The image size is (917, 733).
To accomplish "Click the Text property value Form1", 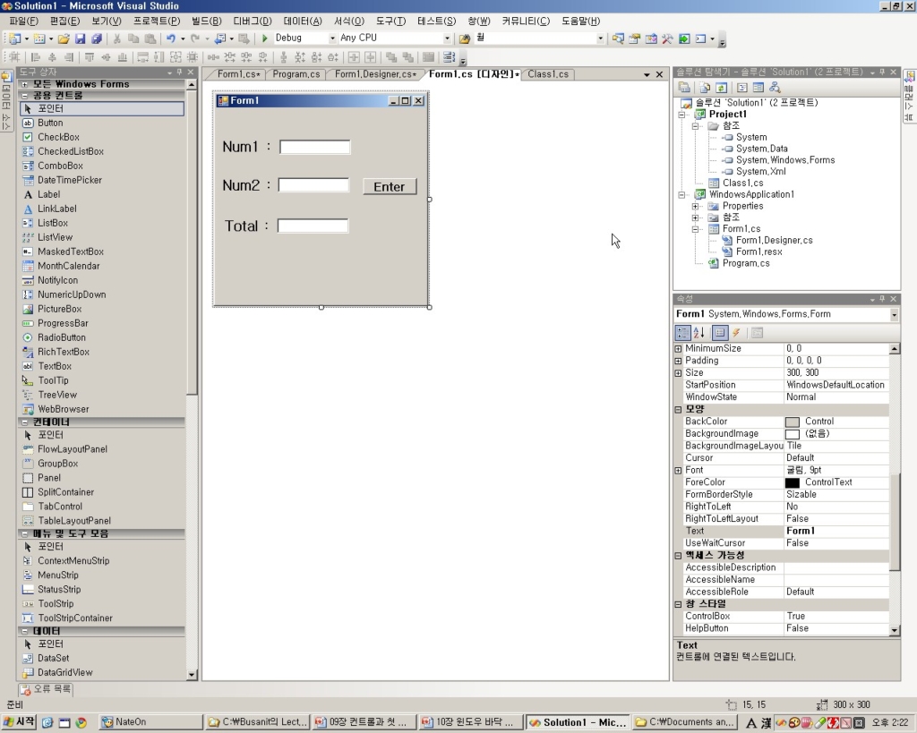I will pyautogui.click(x=836, y=531).
